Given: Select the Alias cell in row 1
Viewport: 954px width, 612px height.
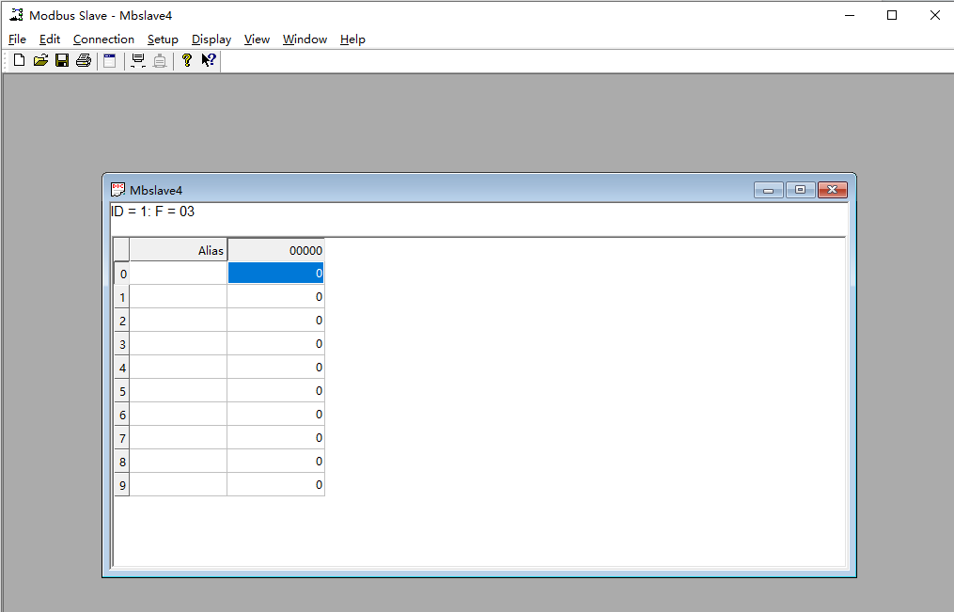Looking at the screenshot, I should coord(179,297).
